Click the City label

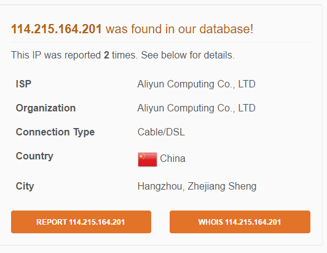pos(25,186)
